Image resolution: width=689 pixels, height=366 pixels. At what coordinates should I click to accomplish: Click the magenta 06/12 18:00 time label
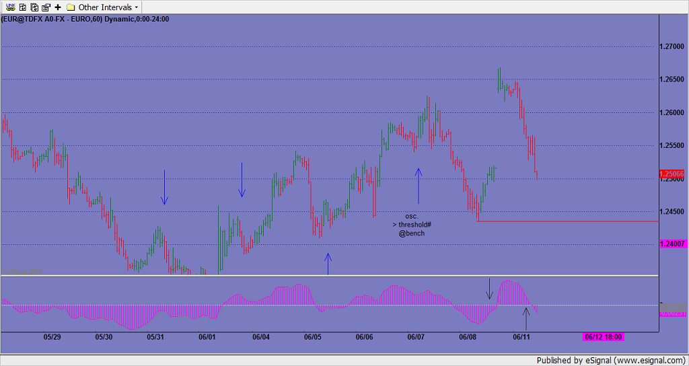(x=604, y=337)
